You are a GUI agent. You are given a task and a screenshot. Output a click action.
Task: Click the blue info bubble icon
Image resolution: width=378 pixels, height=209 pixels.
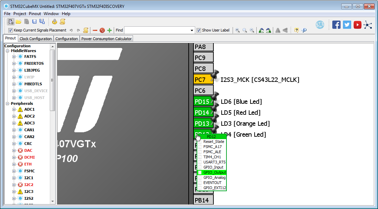point(304,30)
